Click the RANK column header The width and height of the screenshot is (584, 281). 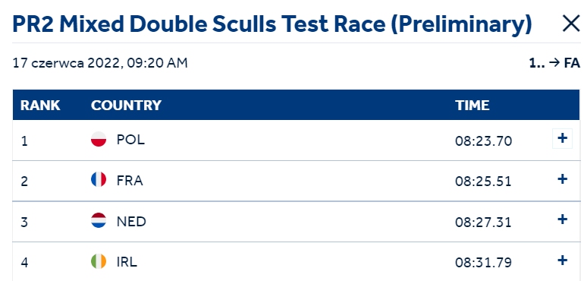(x=40, y=106)
